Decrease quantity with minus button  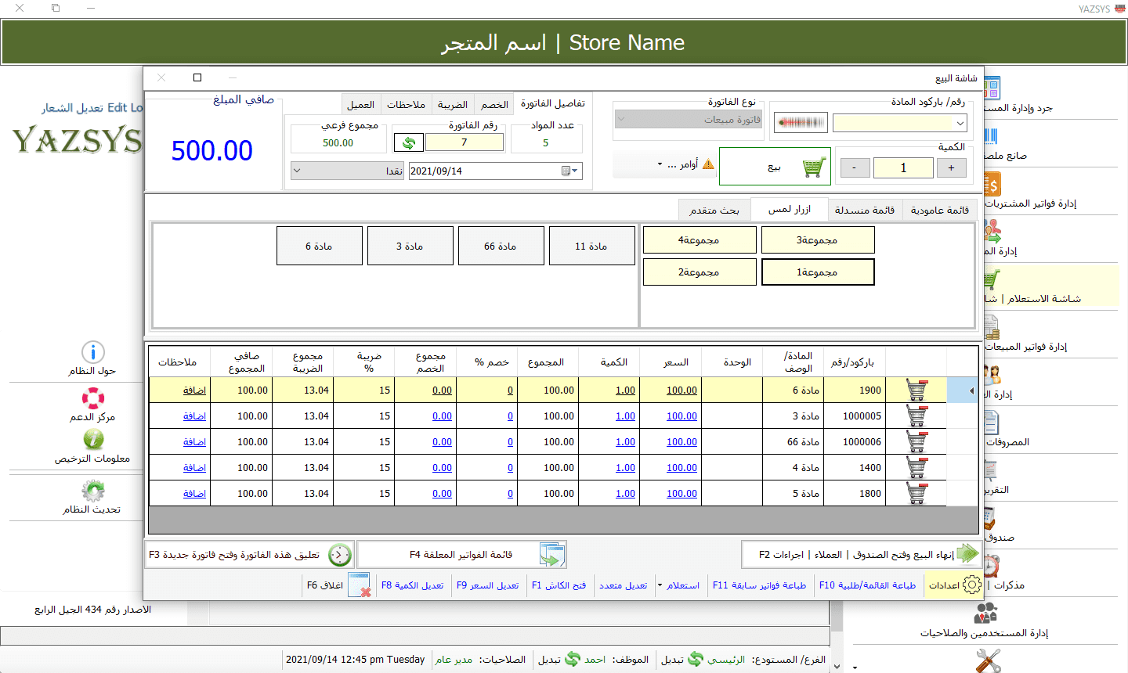pyautogui.click(x=855, y=167)
